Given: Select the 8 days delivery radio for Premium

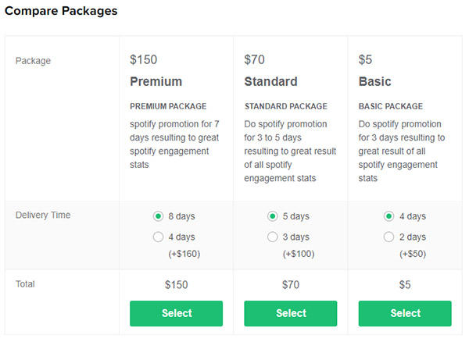Looking at the screenshot, I should click(158, 216).
